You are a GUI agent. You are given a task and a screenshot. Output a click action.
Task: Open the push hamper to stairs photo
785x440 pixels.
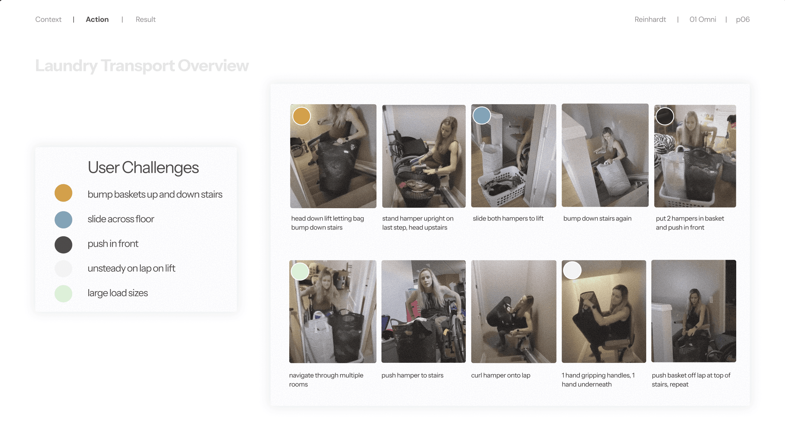tap(424, 311)
